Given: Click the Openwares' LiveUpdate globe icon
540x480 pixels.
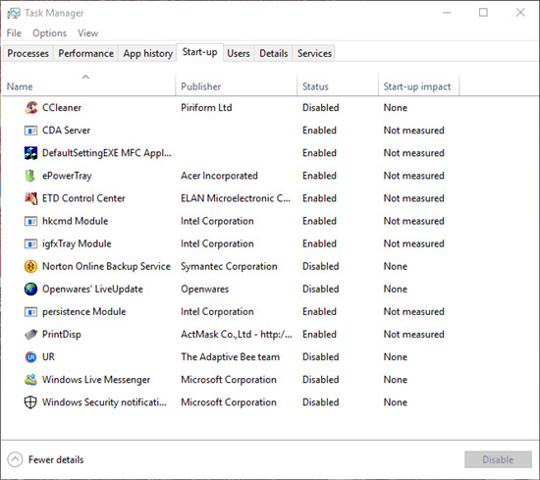Looking at the screenshot, I should (30, 289).
